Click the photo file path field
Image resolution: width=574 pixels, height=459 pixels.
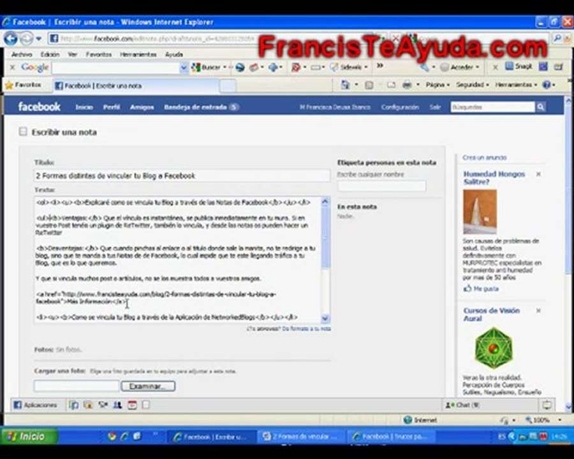pyautogui.click(x=77, y=386)
